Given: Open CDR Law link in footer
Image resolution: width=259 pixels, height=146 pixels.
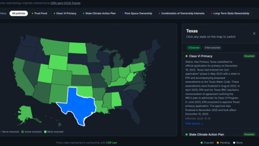Looking at the screenshot, I should (111, 143).
